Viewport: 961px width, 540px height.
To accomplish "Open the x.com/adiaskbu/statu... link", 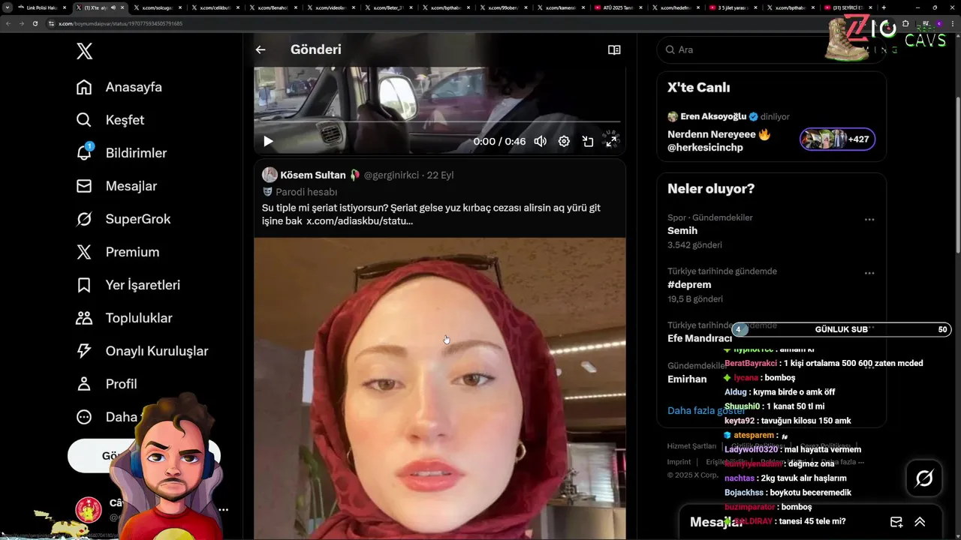I will tap(360, 221).
